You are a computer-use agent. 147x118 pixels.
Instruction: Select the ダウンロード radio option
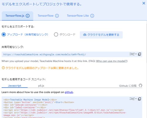56,35
